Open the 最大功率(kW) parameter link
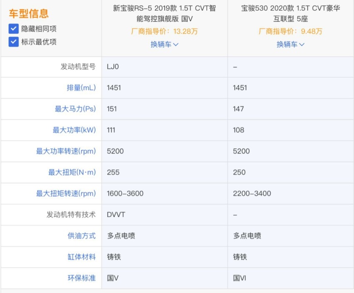Viewport: 354px width, 293px height. [74, 130]
